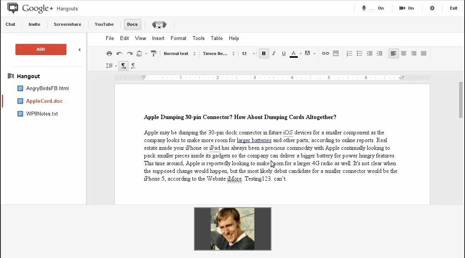
Task: Select the paint format tool
Action: pos(153,54)
